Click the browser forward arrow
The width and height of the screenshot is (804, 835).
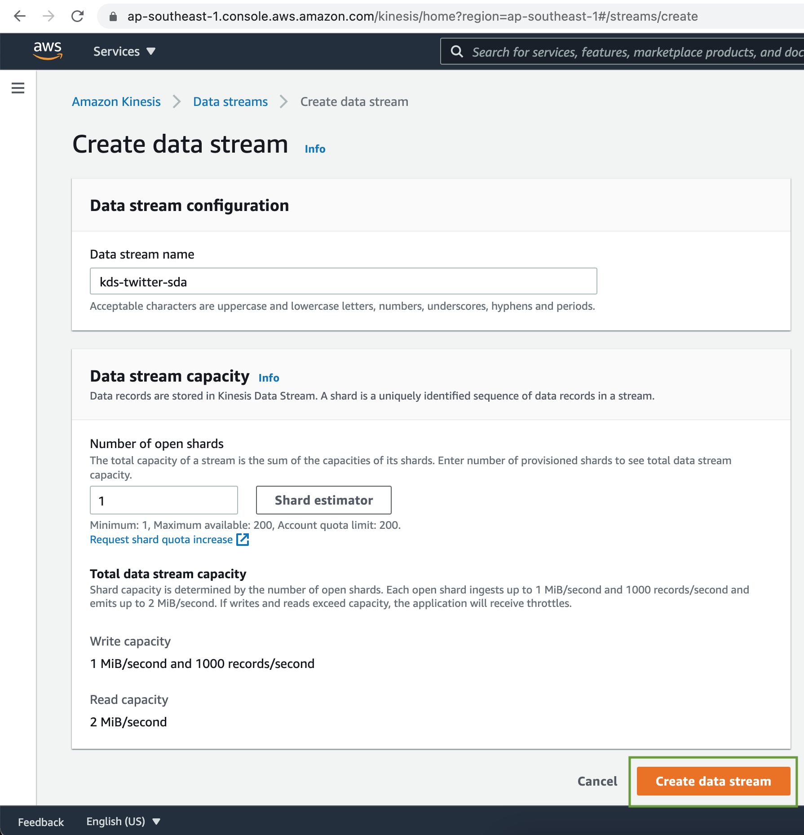coord(48,17)
